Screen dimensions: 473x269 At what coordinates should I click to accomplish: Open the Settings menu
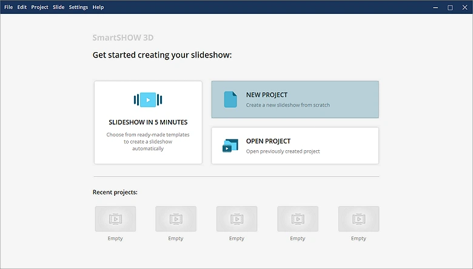[x=78, y=7]
